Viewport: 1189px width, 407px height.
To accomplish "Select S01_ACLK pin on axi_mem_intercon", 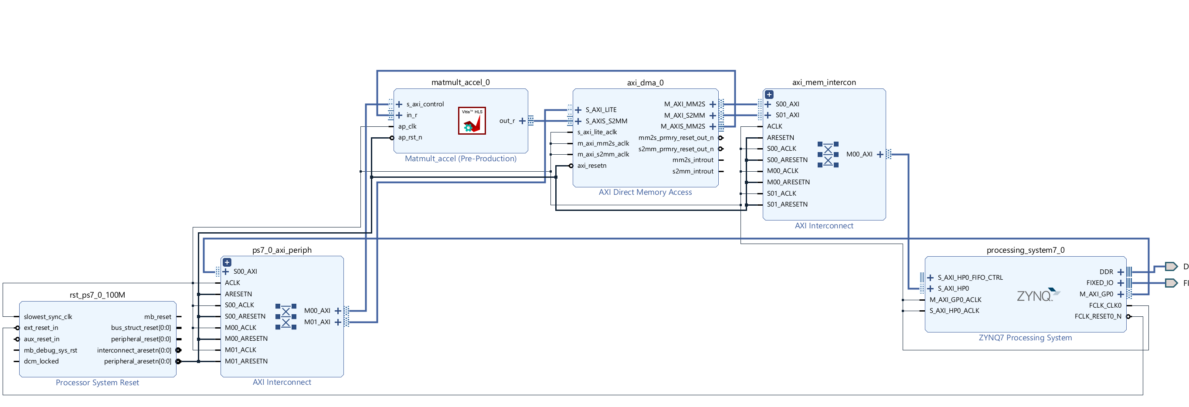I will 781,193.
